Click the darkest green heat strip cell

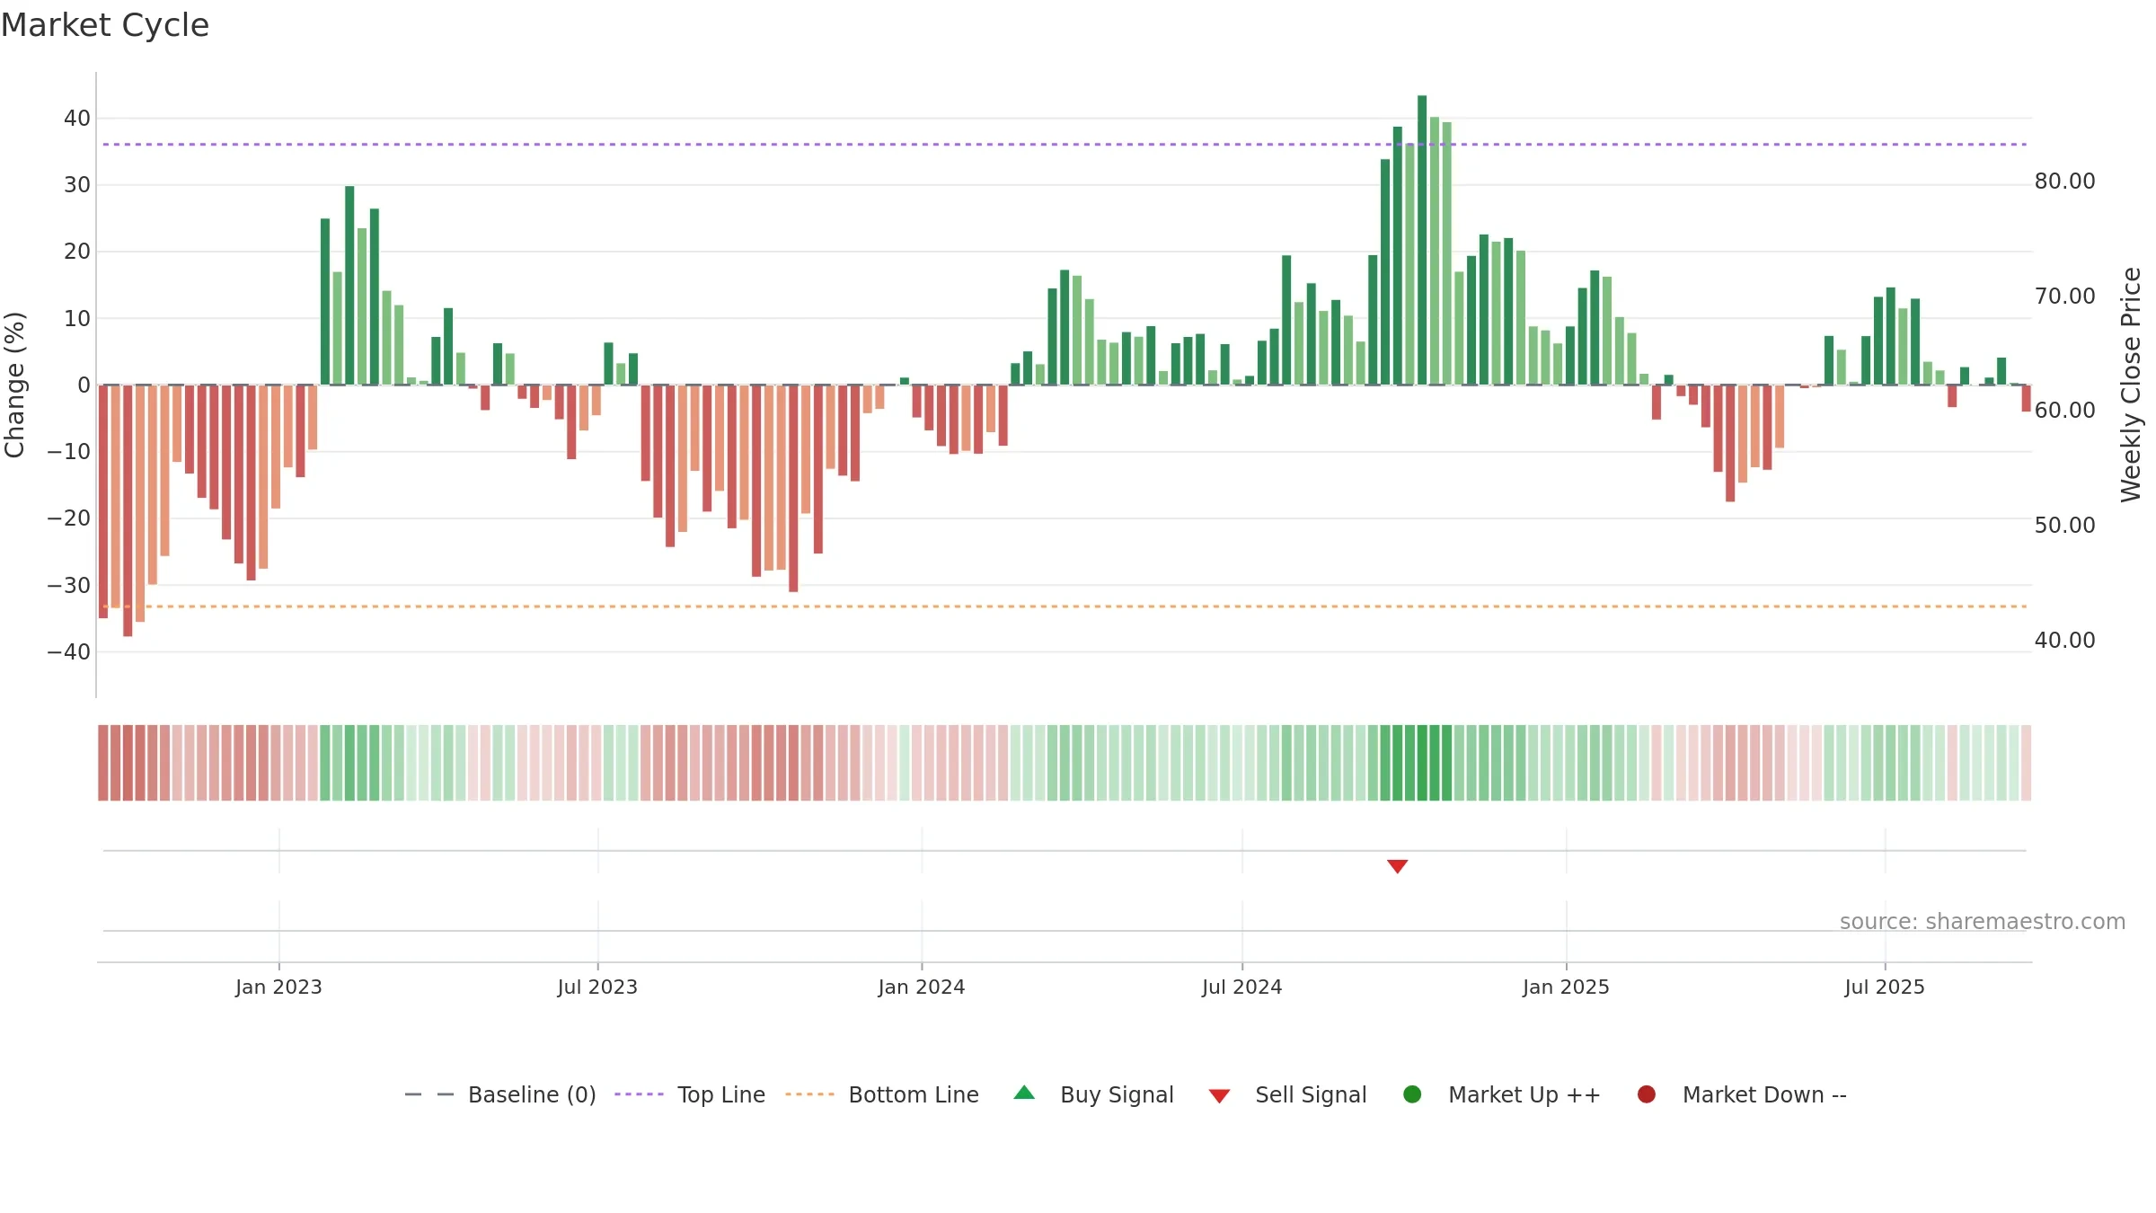point(1422,762)
